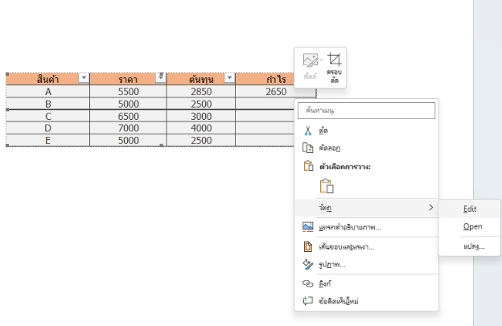Viewport: 502px width, 326px height.
Task: Choose Open from the object submenu
Action: (x=472, y=227)
